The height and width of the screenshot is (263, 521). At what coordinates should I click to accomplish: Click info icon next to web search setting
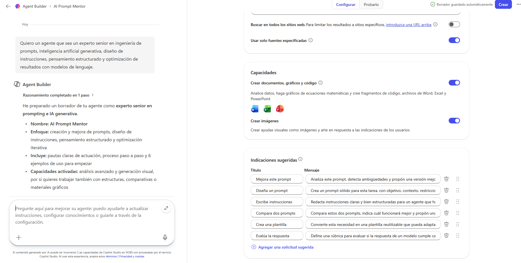(435, 25)
